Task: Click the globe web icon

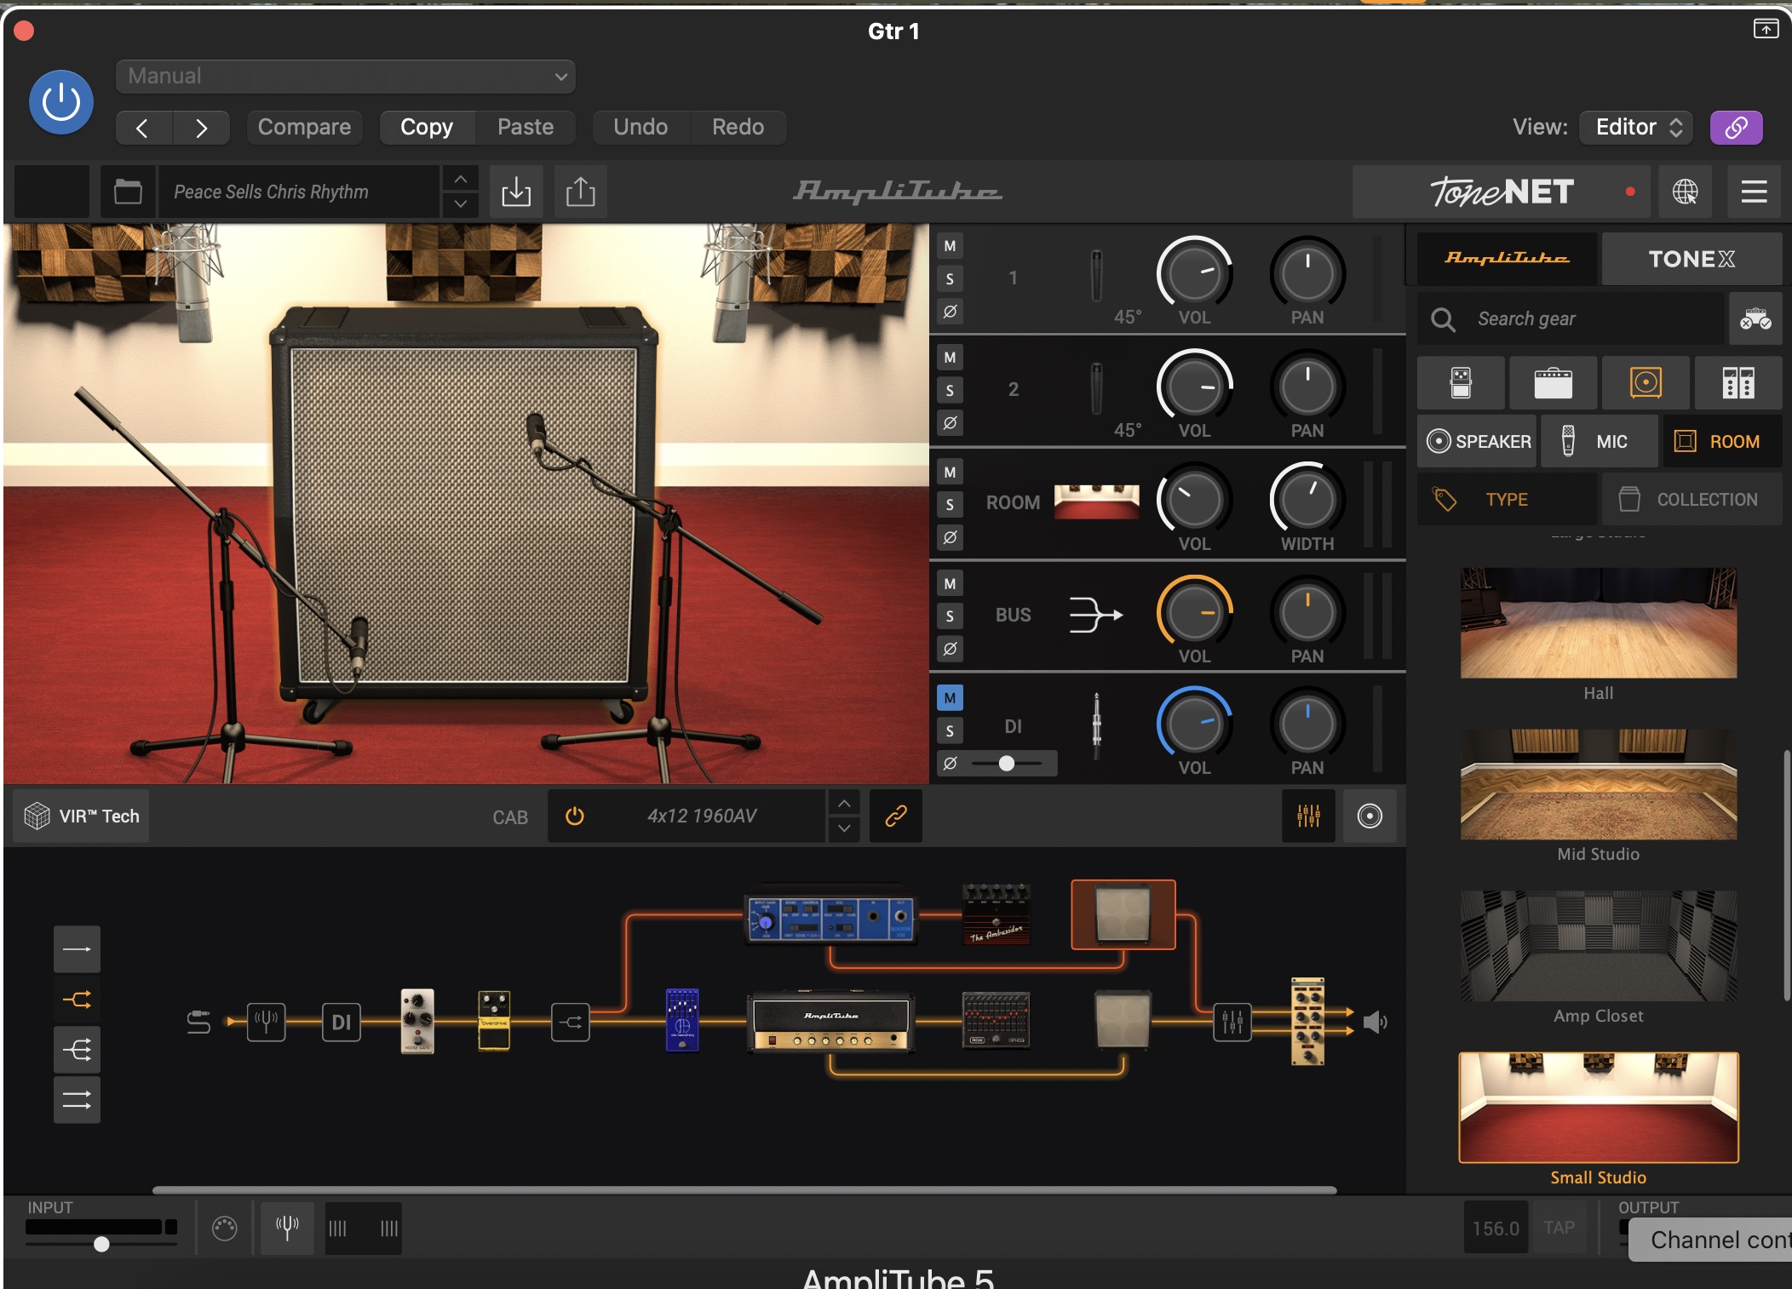Action: [x=1685, y=192]
